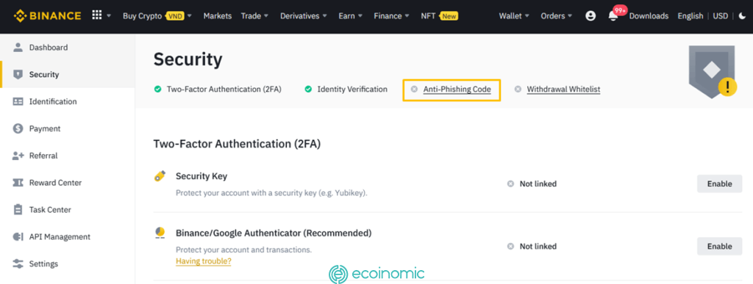The height and width of the screenshot is (284, 753).
Task: Click the Security page heading
Action: pos(188,60)
